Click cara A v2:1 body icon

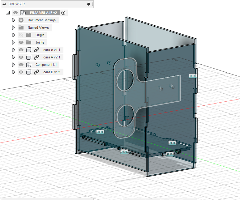29,57
